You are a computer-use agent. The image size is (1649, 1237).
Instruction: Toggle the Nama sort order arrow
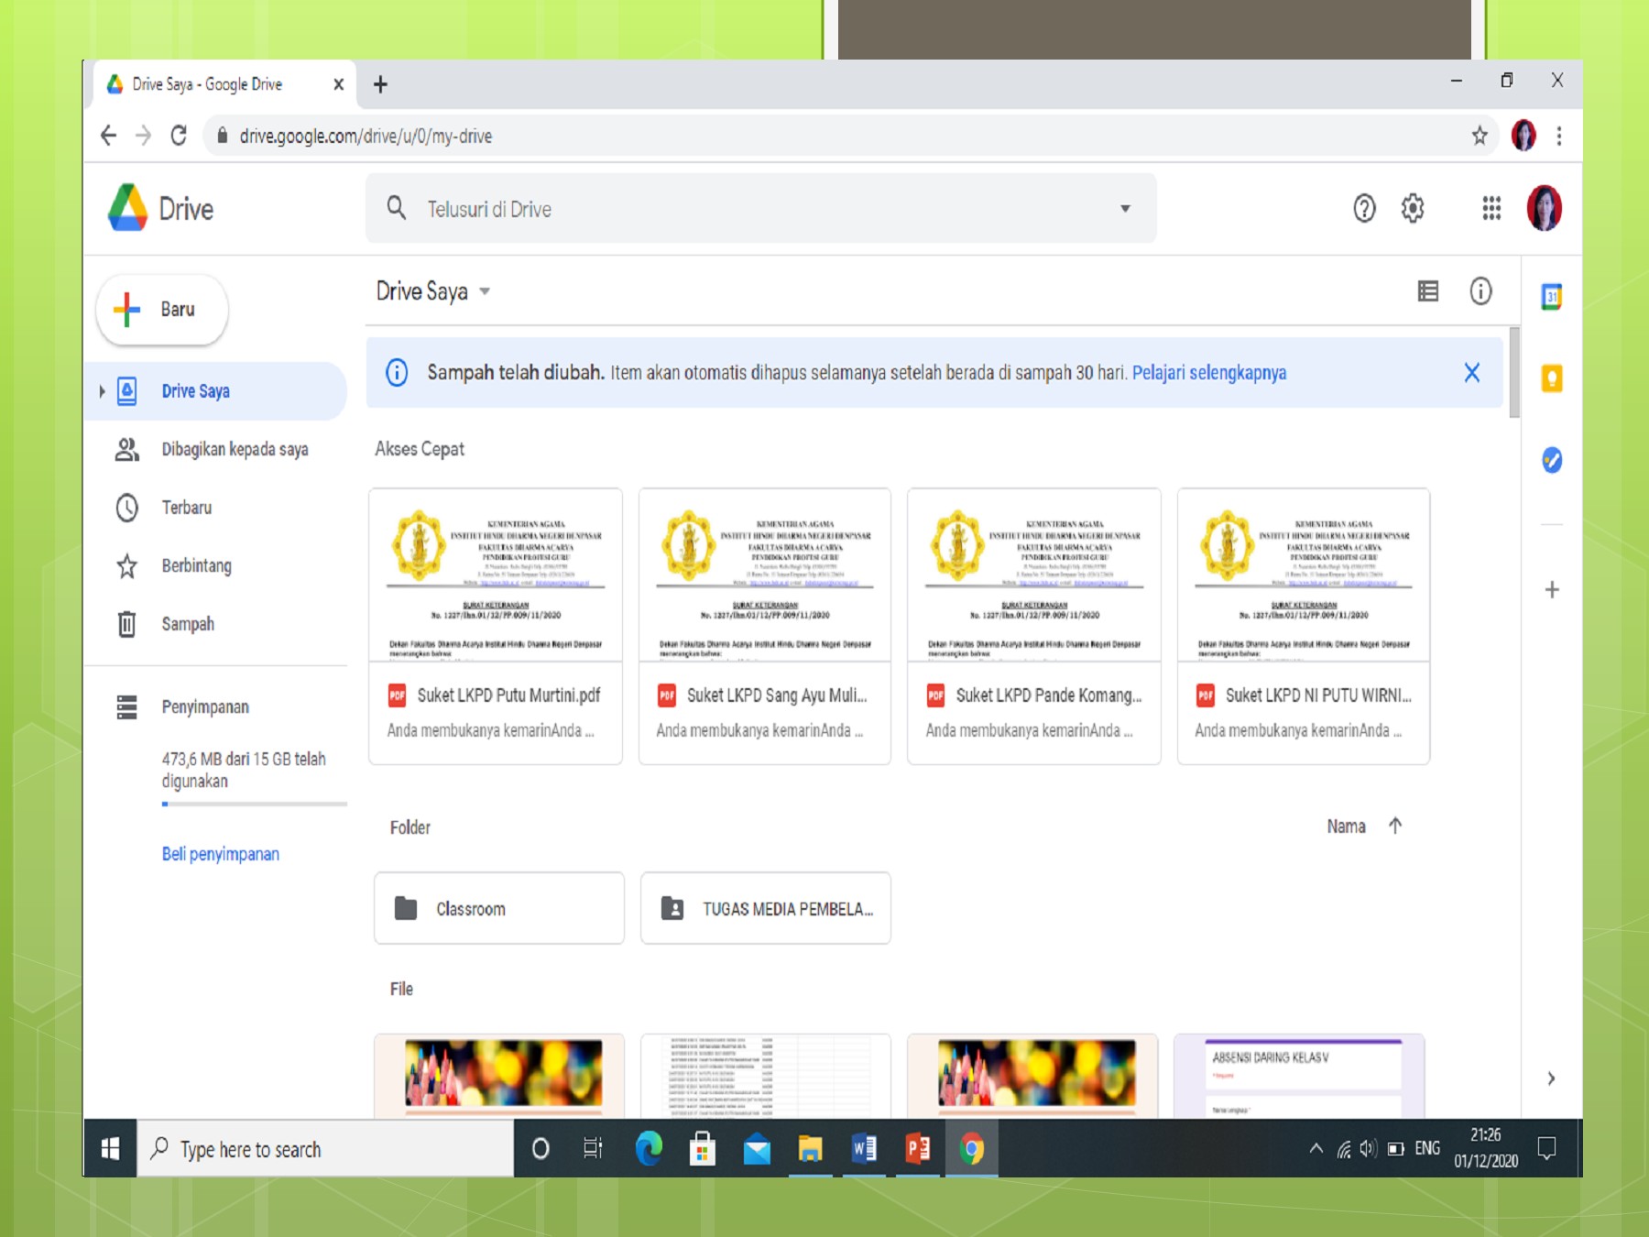click(1395, 826)
